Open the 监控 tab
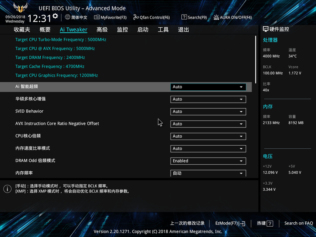Viewport: 316px width, 237px height. (123, 30)
